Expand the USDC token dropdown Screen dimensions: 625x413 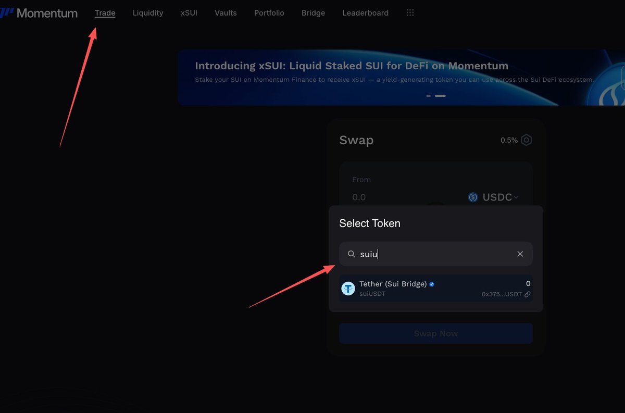(493, 197)
